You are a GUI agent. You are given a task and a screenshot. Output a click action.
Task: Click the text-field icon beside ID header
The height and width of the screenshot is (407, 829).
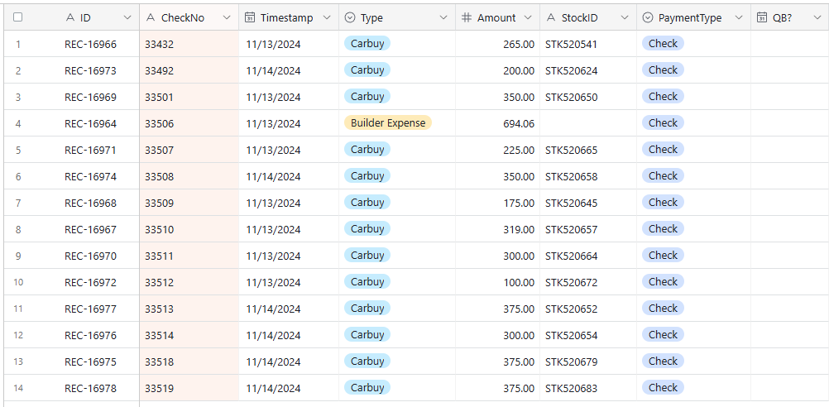click(70, 18)
